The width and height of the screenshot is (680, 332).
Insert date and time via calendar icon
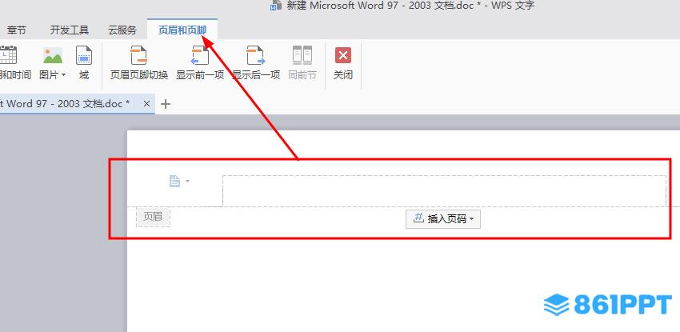8,56
